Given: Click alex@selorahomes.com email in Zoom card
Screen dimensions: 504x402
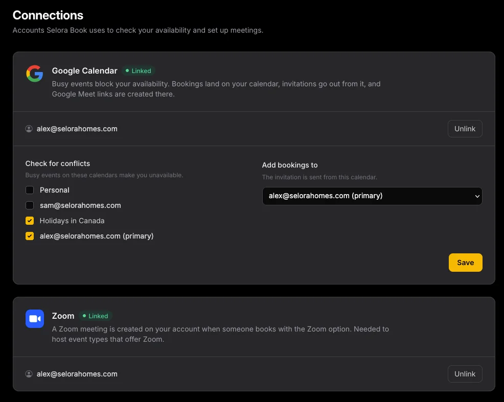Looking at the screenshot, I should [x=77, y=374].
